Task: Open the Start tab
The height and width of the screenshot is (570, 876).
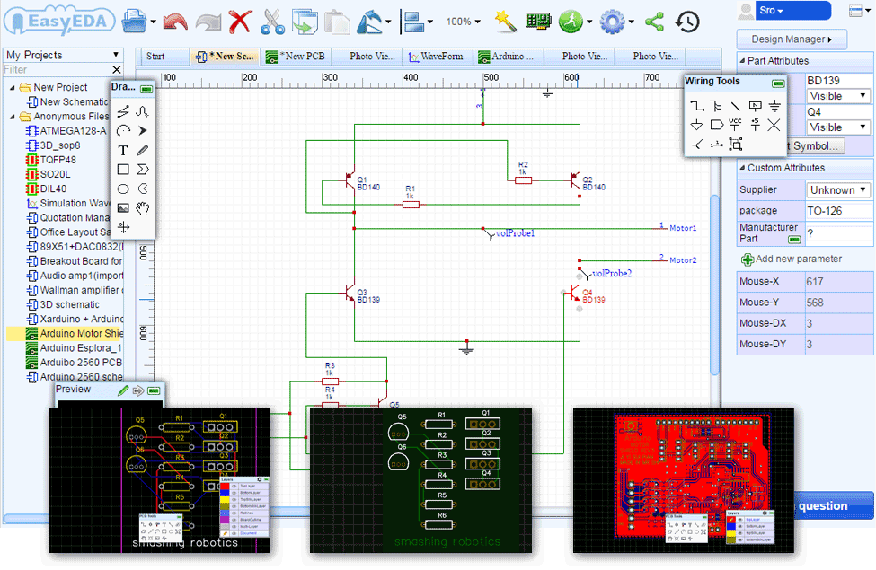Action: (163, 55)
